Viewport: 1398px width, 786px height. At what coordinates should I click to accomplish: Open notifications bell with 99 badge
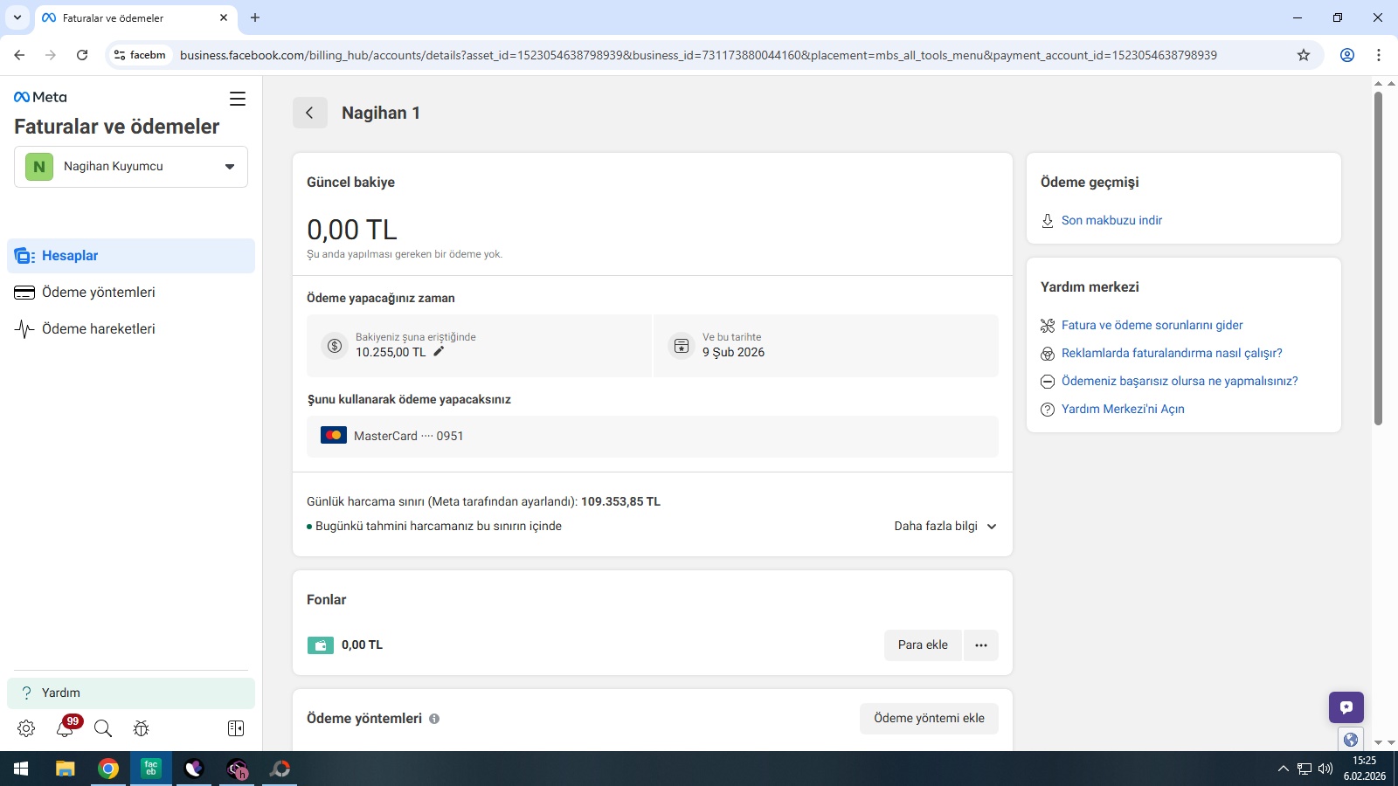(x=66, y=727)
